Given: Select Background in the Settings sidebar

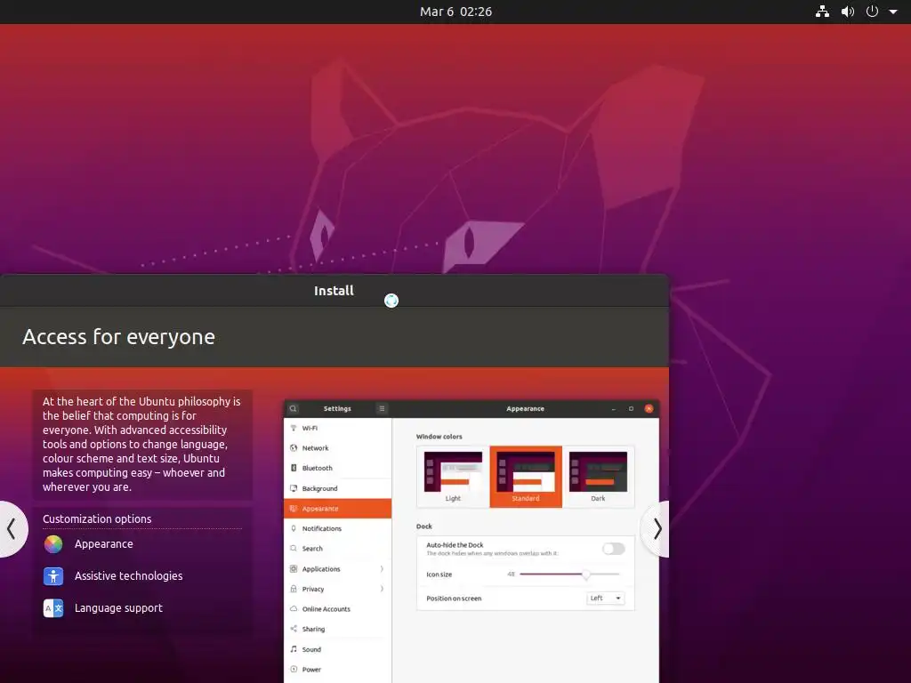Looking at the screenshot, I should (337, 488).
